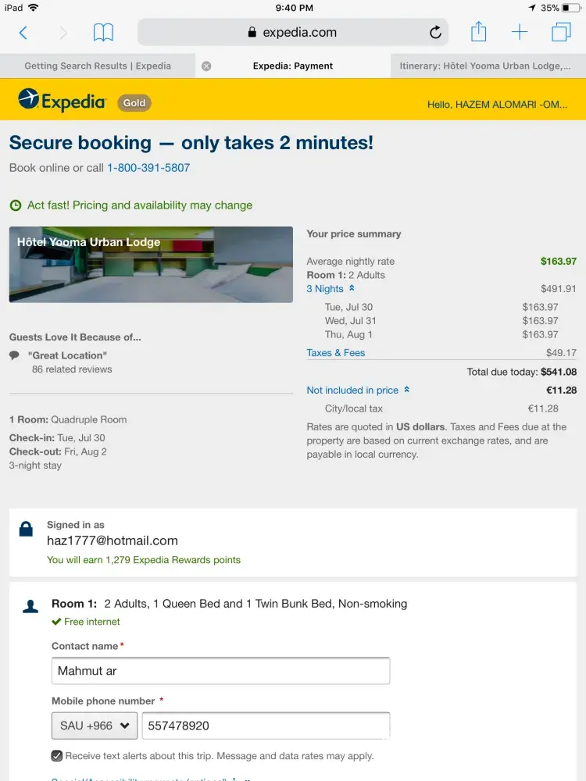Click the Contact name input field
The height and width of the screenshot is (781, 586).
click(220, 671)
